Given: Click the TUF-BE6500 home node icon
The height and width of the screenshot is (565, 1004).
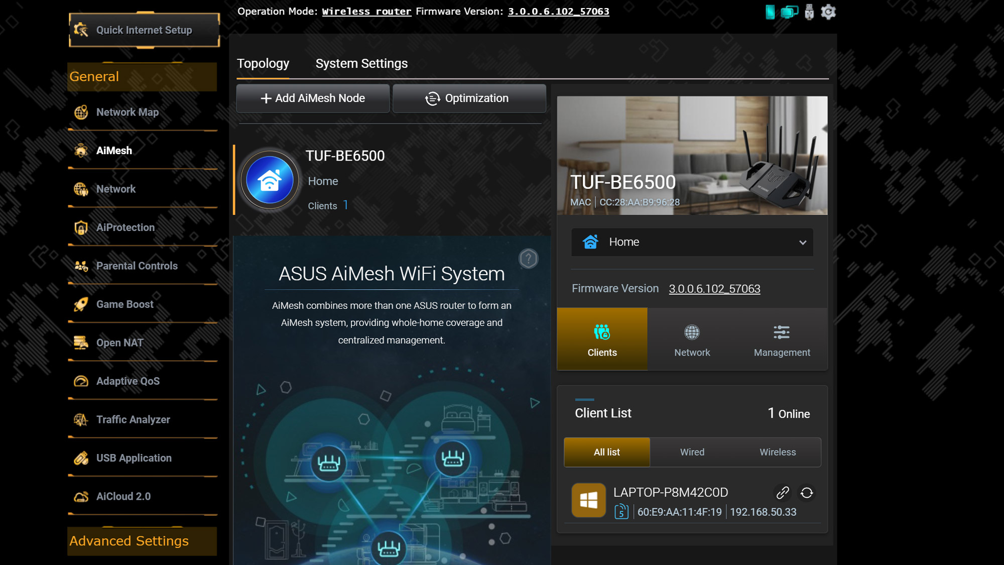Looking at the screenshot, I should tap(270, 180).
